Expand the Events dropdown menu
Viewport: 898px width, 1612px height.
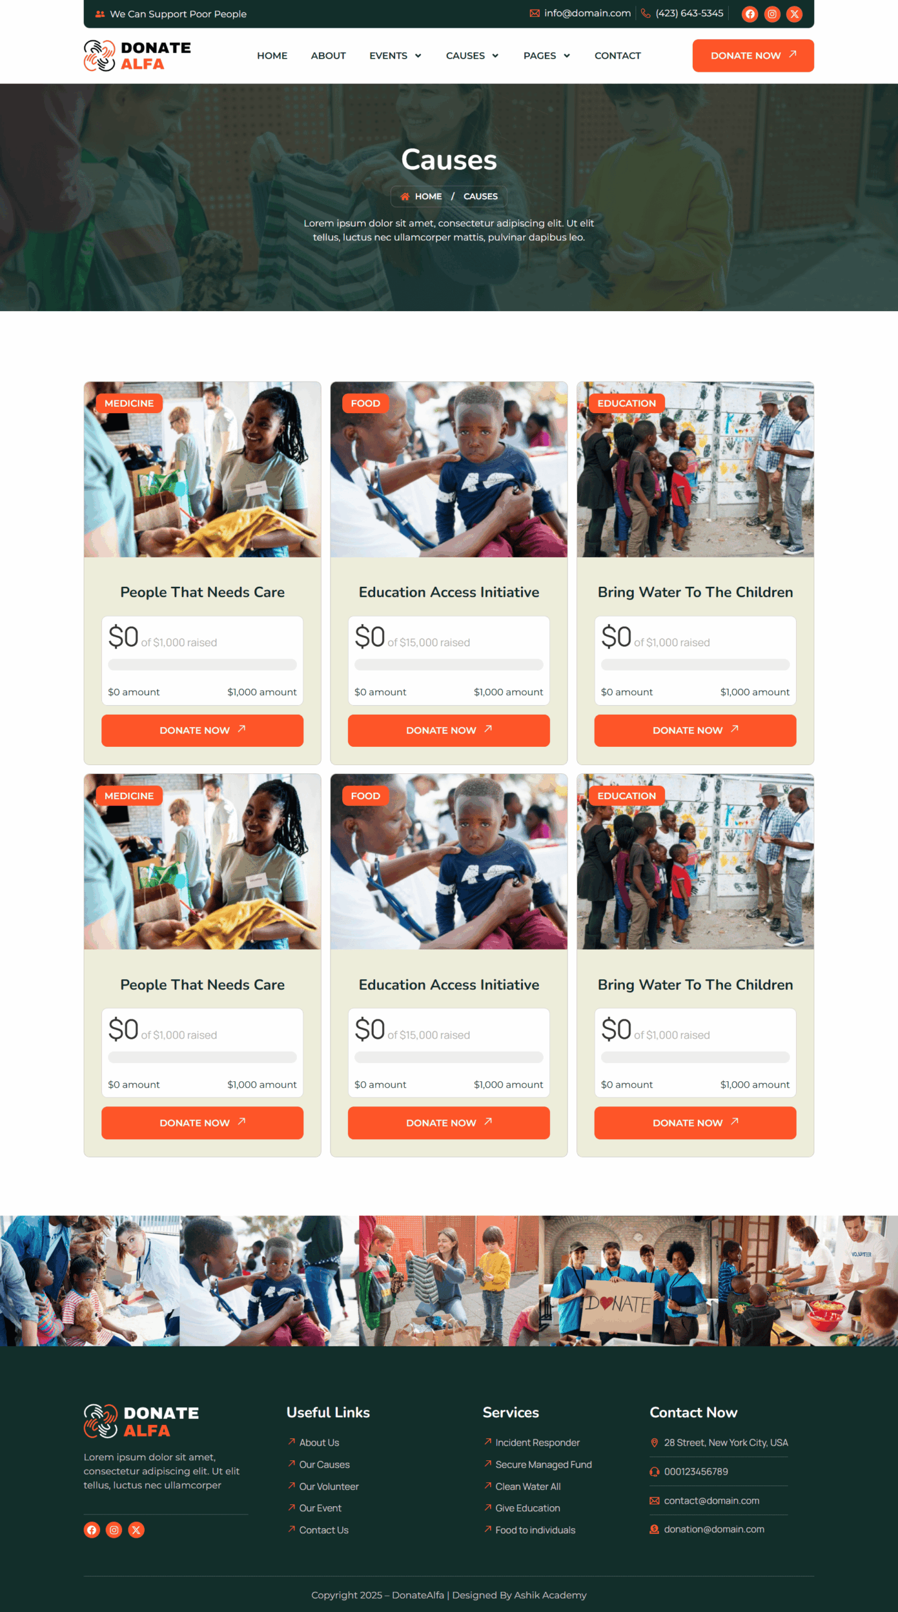coord(395,55)
